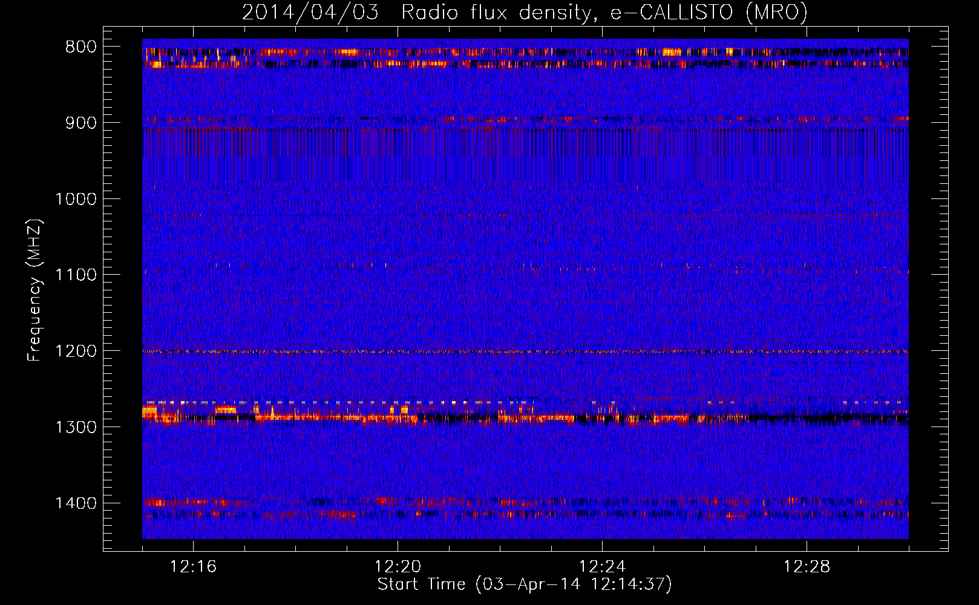Click the 12:16 time tick label
Image resolution: width=979 pixels, height=605 pixels.
pyautogui.click(x=193, y=567)
